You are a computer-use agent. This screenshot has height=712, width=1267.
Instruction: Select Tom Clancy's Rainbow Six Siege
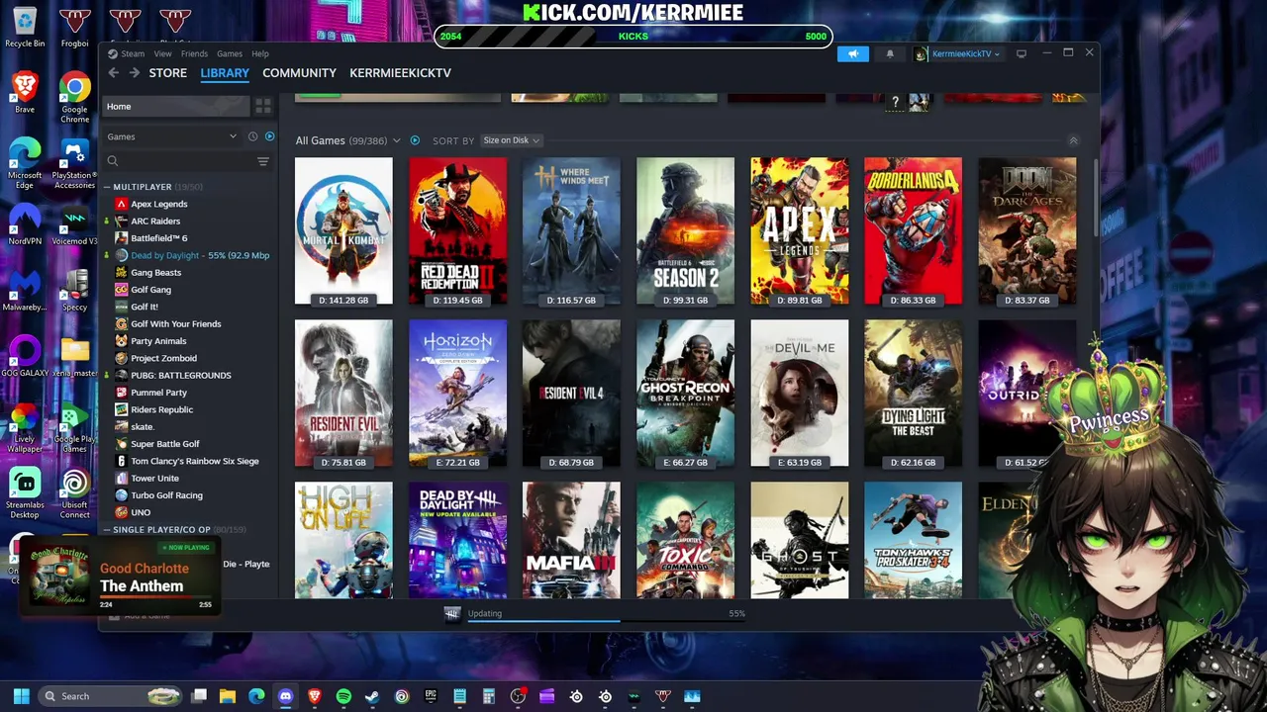pyautogui.click(x=194, y=461)
